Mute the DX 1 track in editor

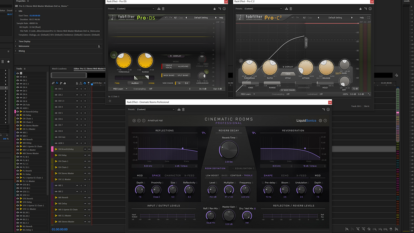pyautogui.click(x=77, y=89)
